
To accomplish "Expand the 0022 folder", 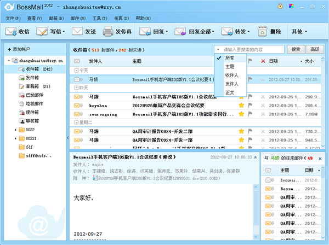I will click(15, 130).
